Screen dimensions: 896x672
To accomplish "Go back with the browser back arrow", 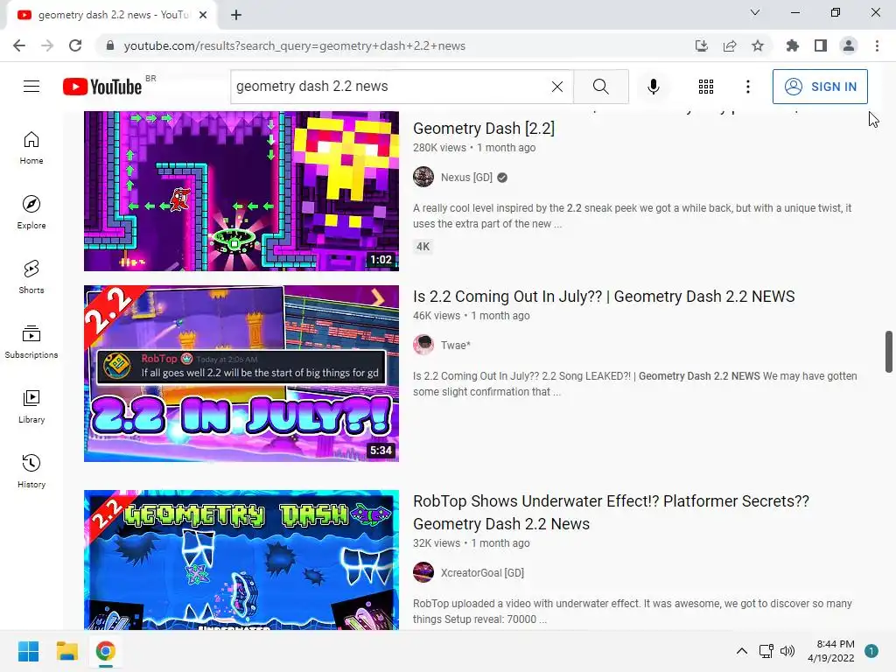I will pyautogui.click(x=19, y=45).
